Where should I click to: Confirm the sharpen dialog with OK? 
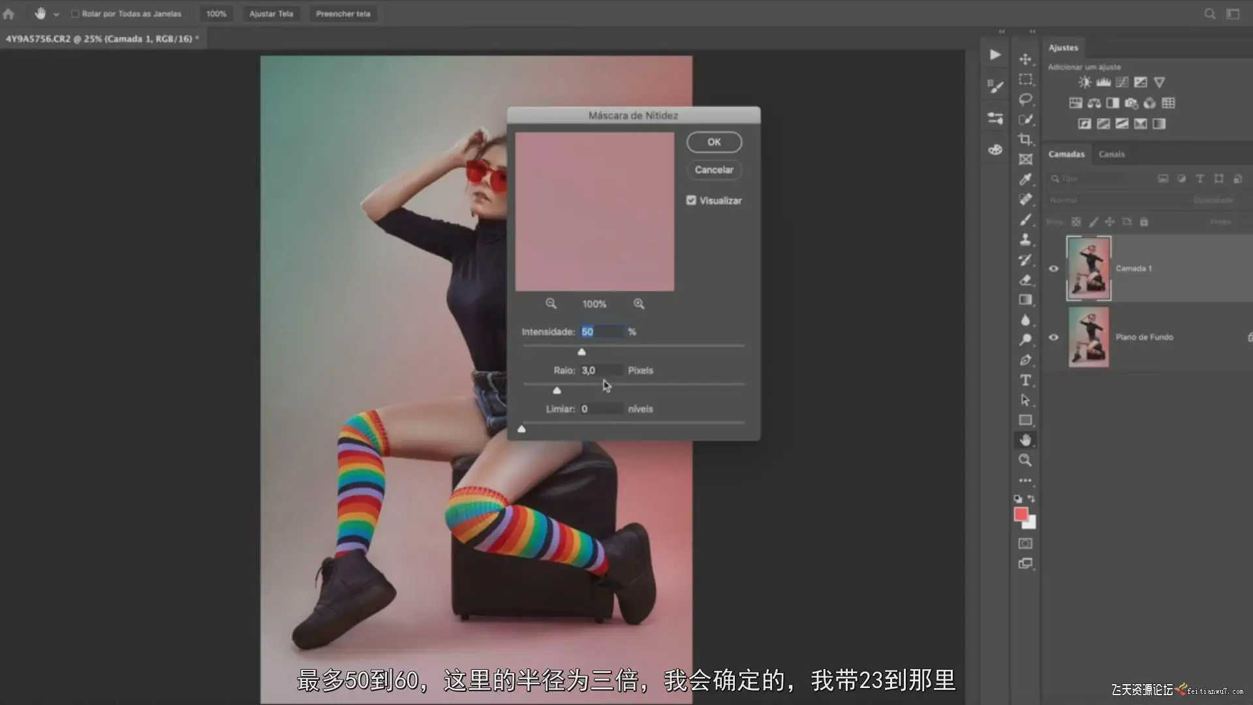714,142
